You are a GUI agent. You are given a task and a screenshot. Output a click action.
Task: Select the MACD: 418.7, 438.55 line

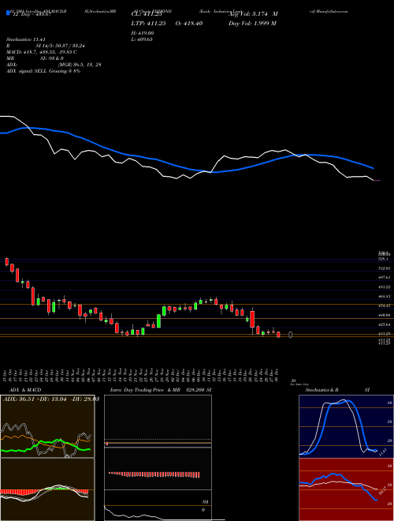[42, 52]
